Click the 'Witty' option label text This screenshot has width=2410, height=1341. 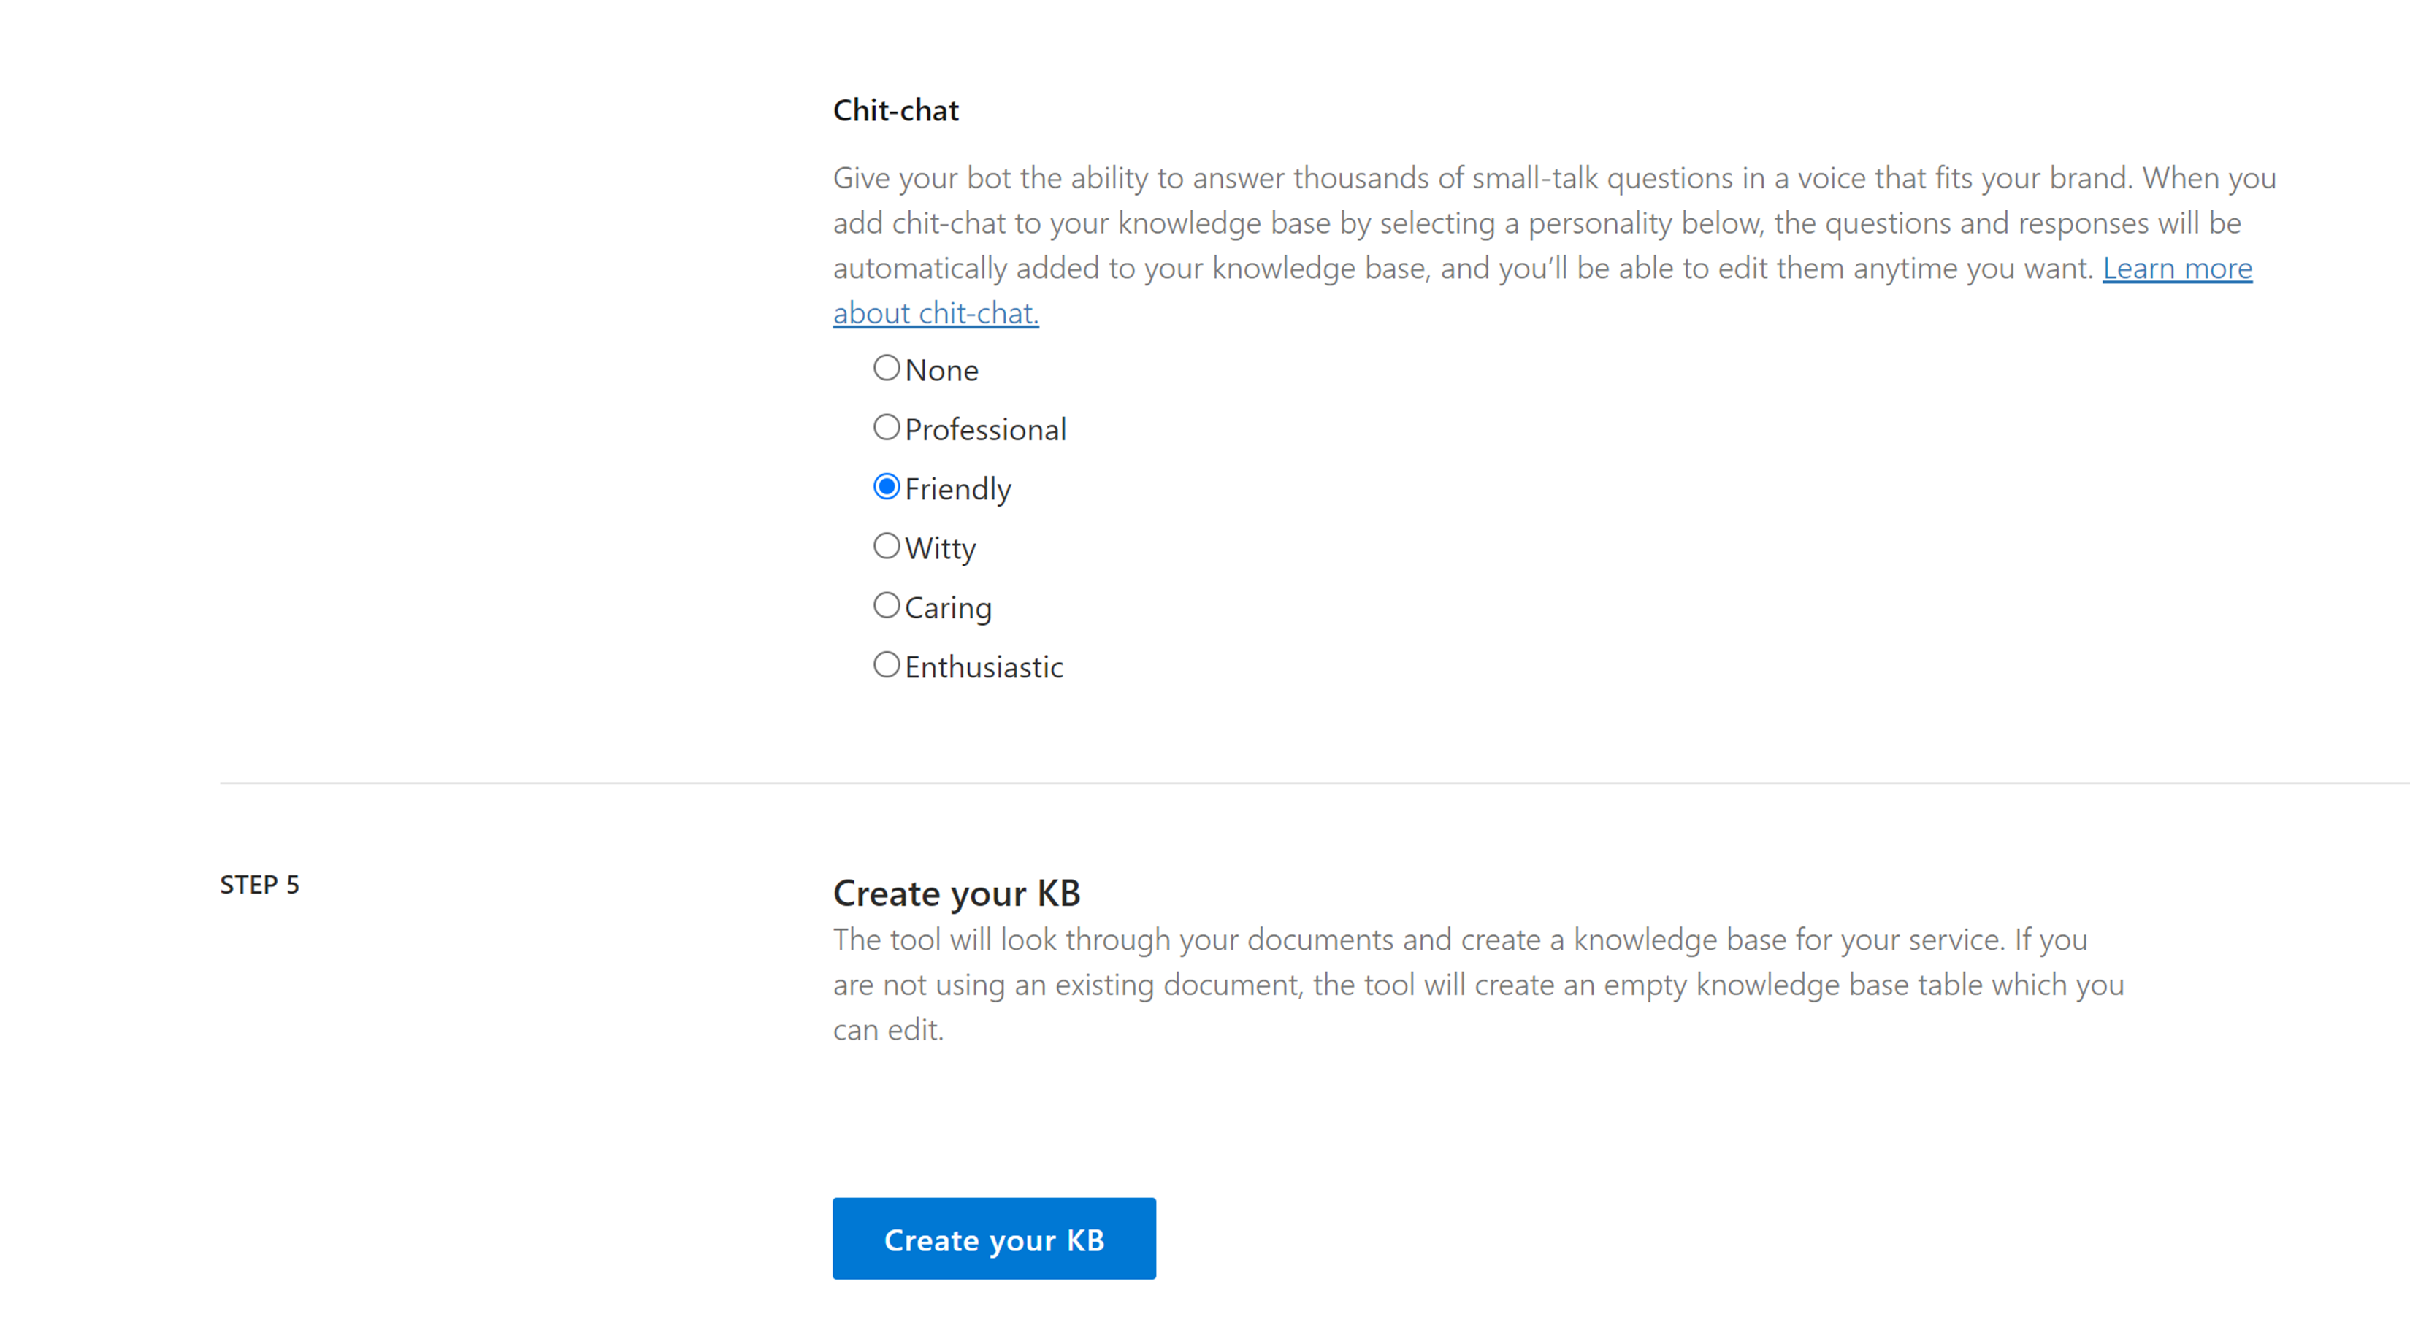[x=939, y=548]
